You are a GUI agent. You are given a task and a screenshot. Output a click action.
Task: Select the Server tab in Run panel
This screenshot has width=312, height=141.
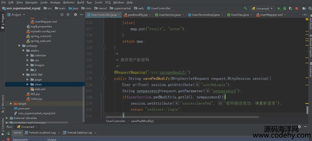click(x=18, y=133)
